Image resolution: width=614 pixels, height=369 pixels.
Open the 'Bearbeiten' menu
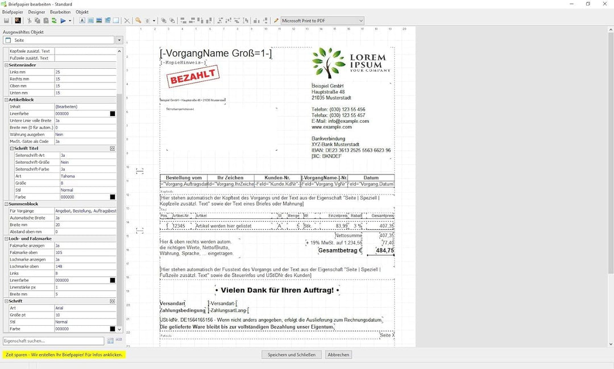click(x=60, y=12)
